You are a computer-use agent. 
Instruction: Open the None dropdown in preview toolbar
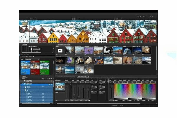pos(146,17)
